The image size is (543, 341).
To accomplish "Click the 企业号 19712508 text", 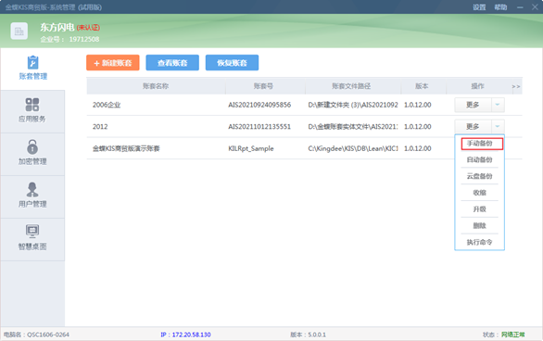I will tap(69, 39).
